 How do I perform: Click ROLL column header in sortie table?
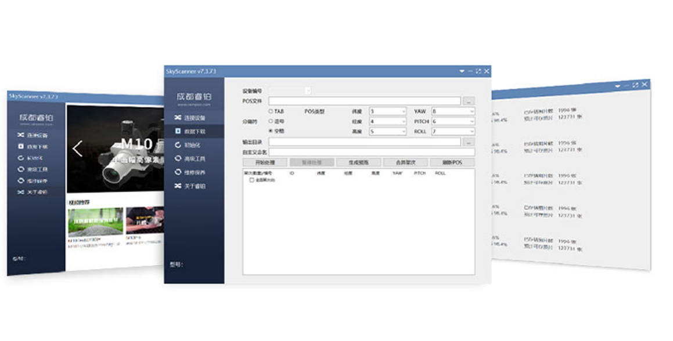coord(440,173)
